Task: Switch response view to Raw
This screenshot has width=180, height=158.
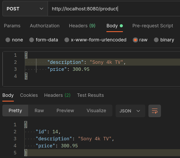Action: click(39, 111)
